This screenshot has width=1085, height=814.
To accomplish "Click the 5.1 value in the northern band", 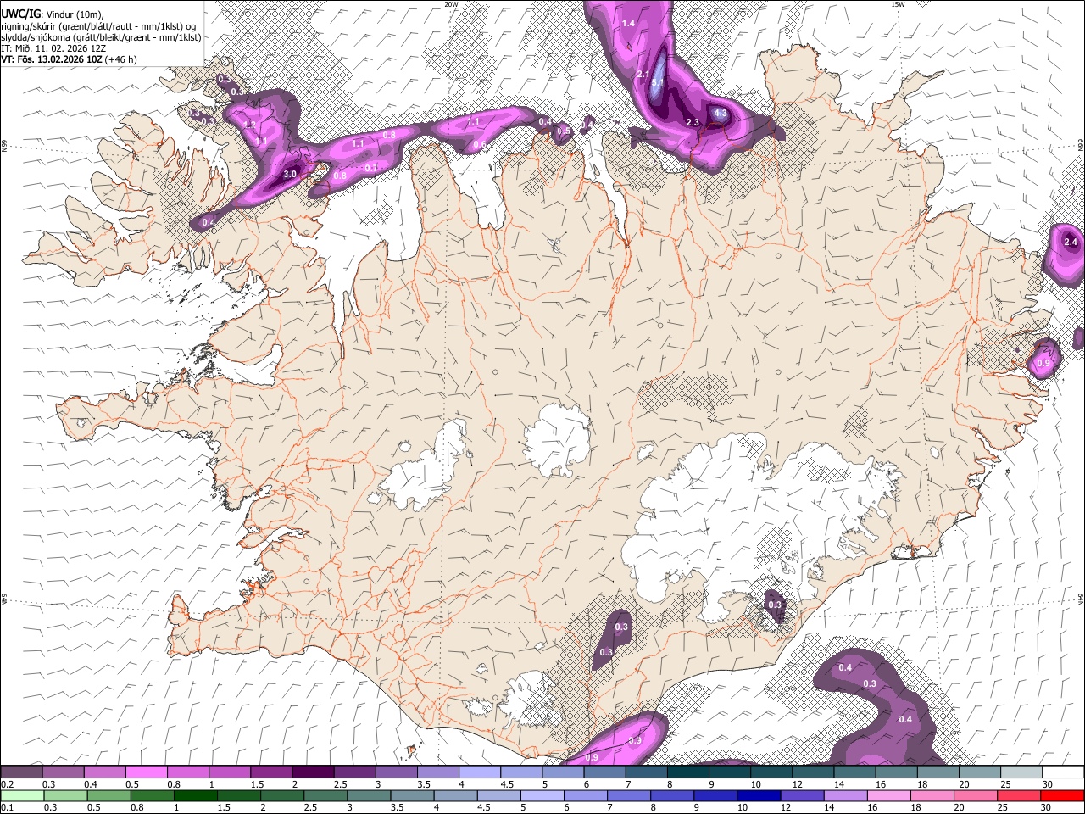I will pos(656,81).
